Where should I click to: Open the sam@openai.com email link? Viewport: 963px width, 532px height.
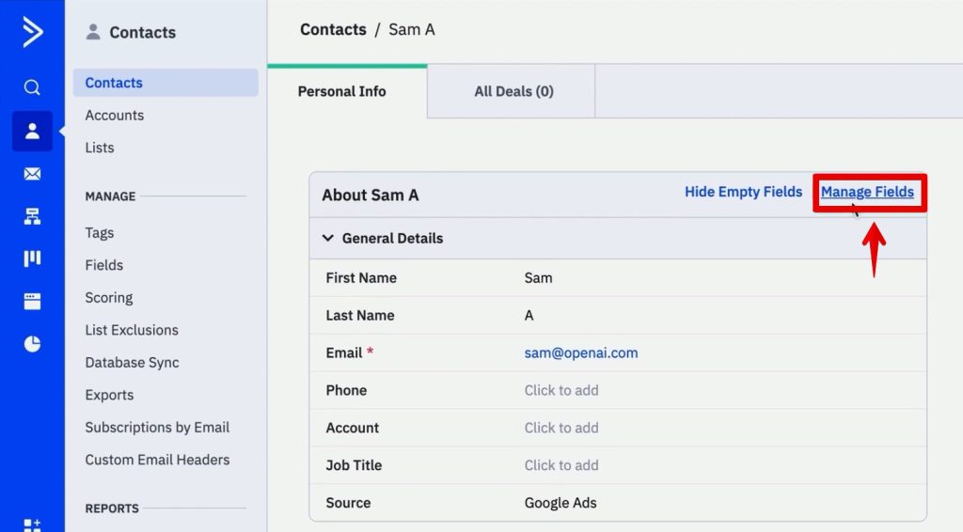tap(581, 352)
